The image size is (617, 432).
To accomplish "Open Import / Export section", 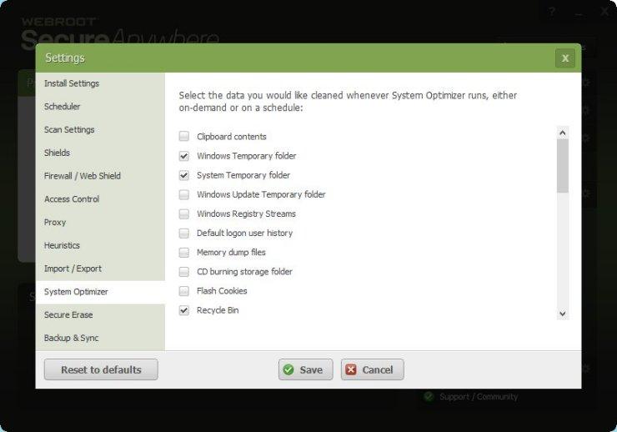I will coord(100,269).
